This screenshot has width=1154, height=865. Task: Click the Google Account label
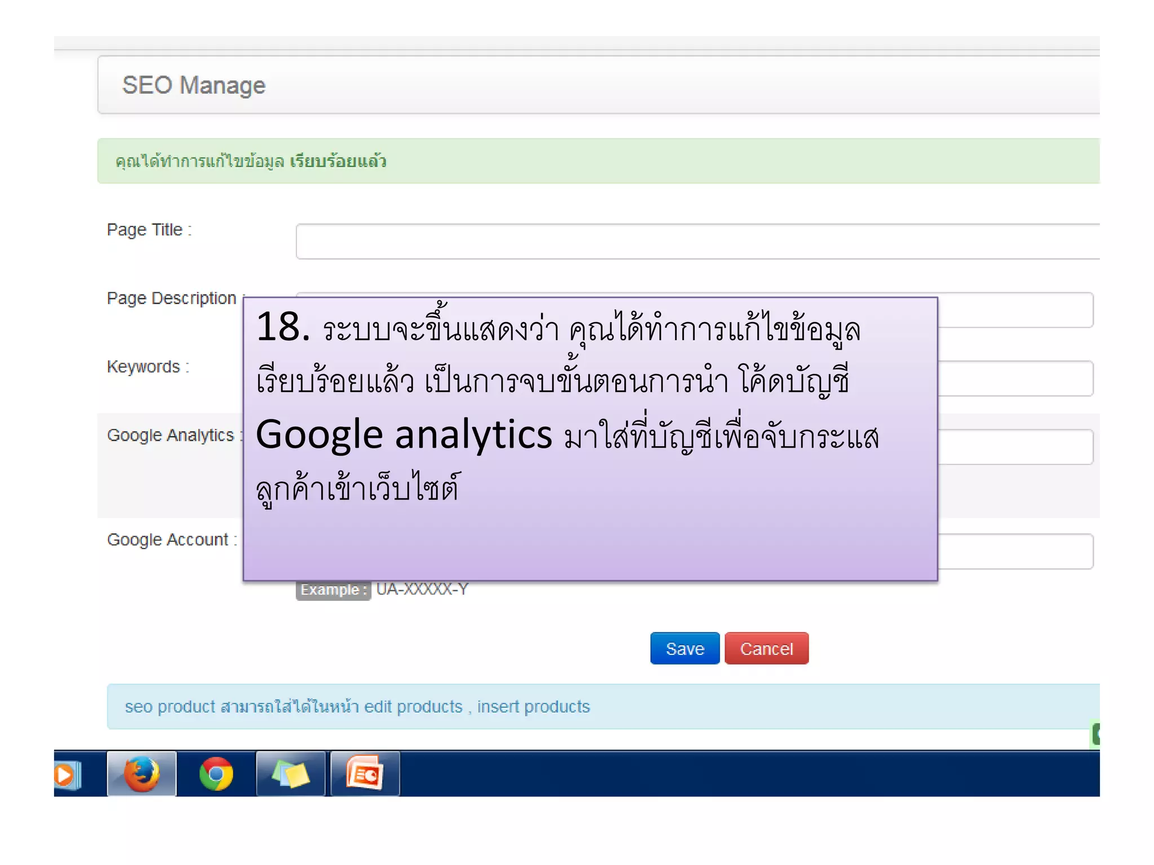[x=172, y=539]
